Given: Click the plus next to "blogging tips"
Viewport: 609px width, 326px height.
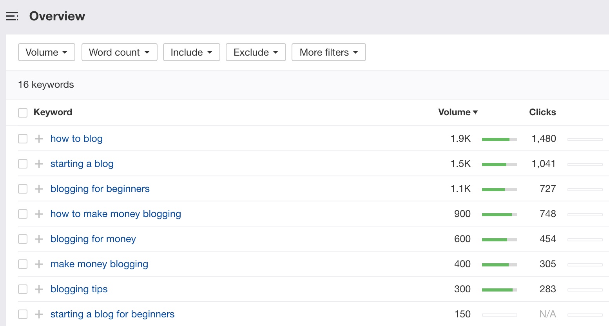Looking at the screenshot, I should click(x=38, y=289).
